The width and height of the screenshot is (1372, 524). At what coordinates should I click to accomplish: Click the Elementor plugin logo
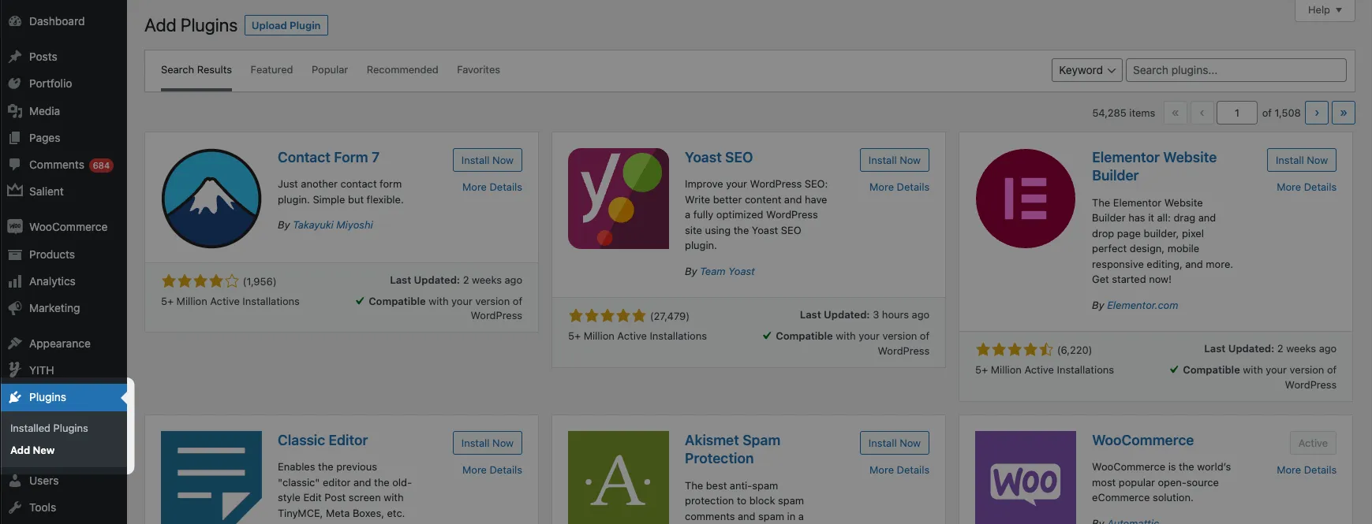coord(1026,199)
